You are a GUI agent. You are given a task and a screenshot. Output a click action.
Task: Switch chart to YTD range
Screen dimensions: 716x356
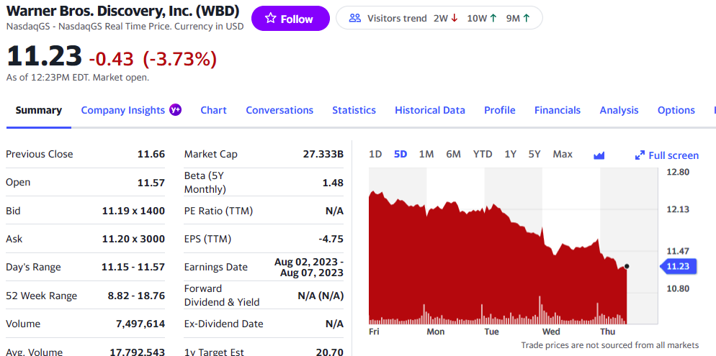coord(483,154)
